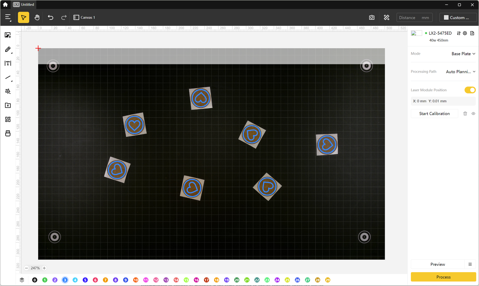479x286 pixels.
Task: Open the Custom material dropdown
Action: (458, 18)
